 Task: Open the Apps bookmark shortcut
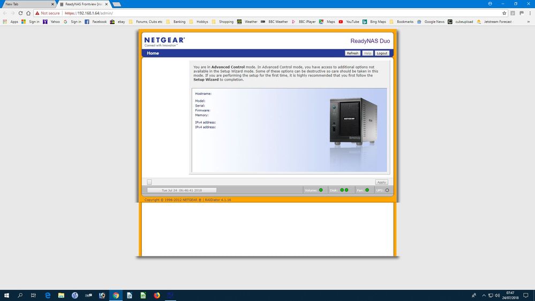click(10, 21)
